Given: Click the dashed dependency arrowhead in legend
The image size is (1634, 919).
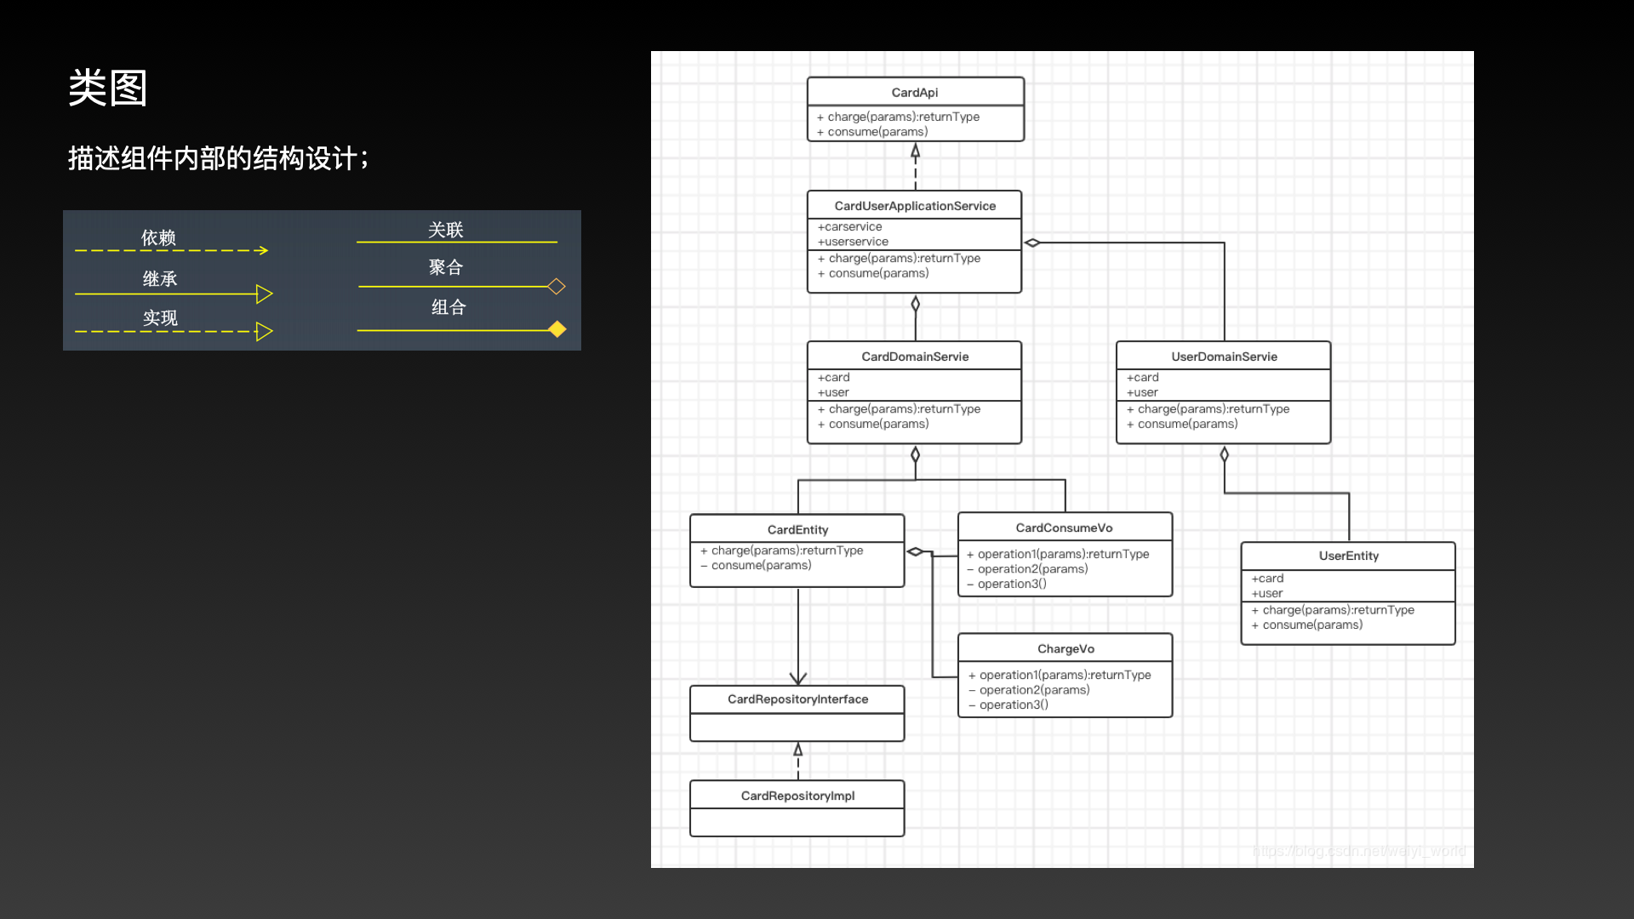Looking at the screenshot, I should point(262,250).
